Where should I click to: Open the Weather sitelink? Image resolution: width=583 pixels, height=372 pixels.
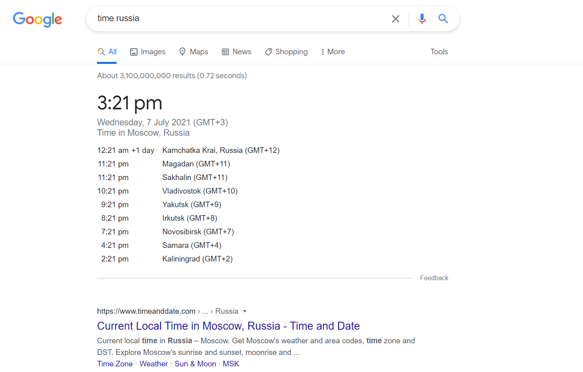pos(154,364)
